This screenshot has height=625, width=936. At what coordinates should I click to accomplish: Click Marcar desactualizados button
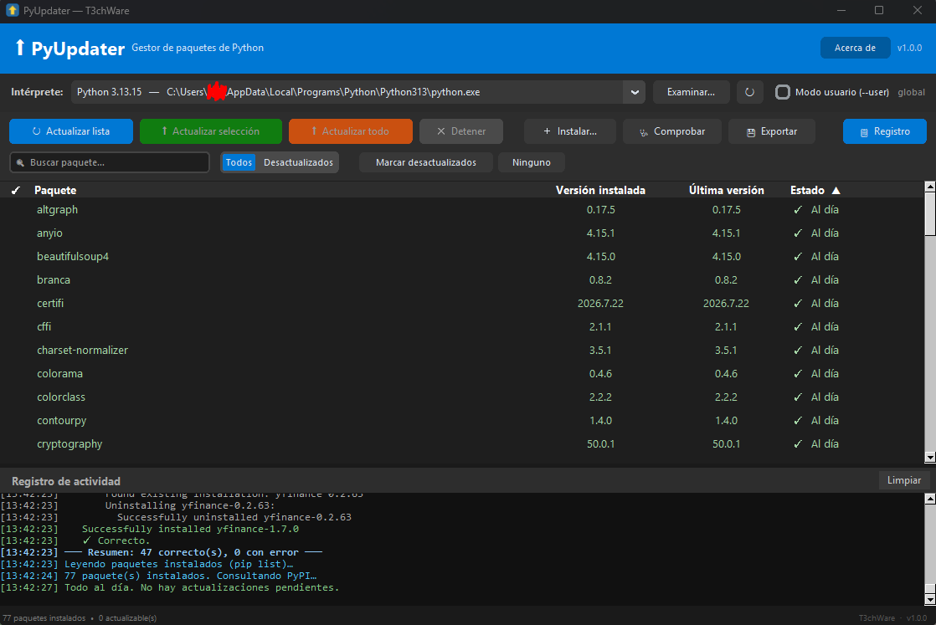425,162
